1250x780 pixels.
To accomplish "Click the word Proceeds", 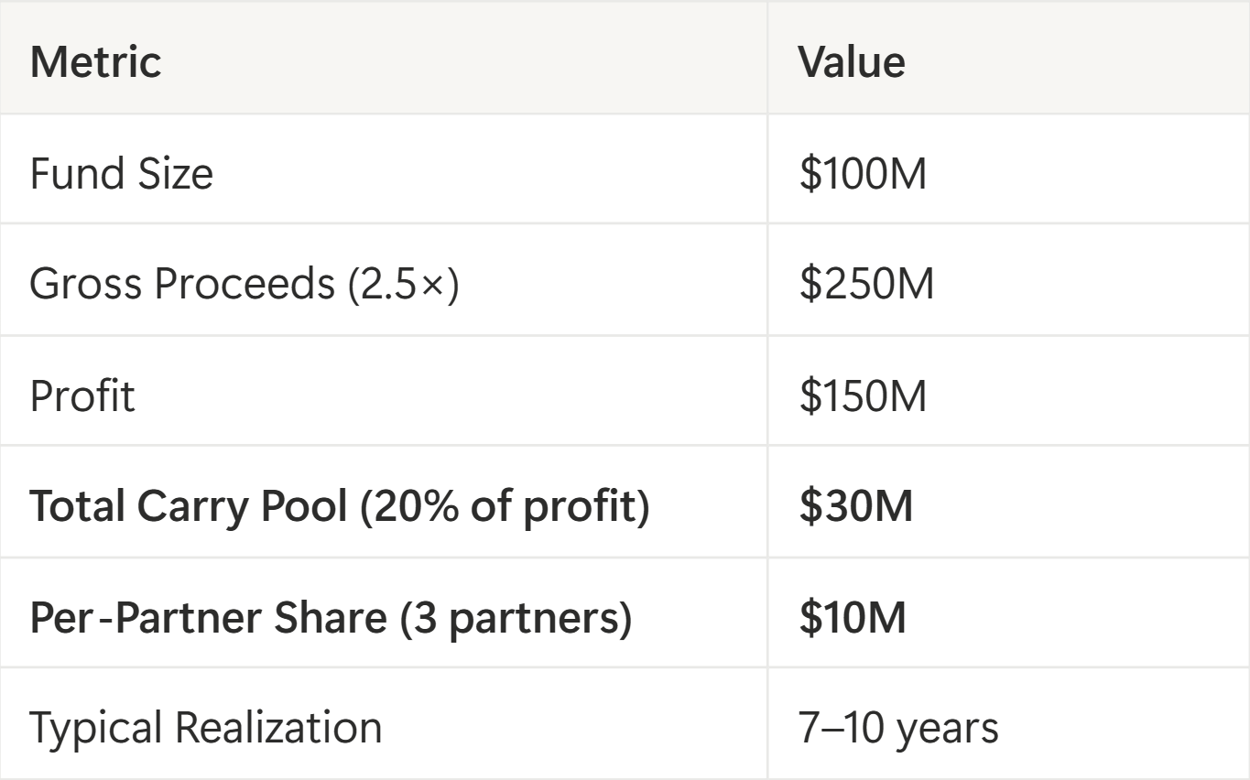I will (245, 285).
